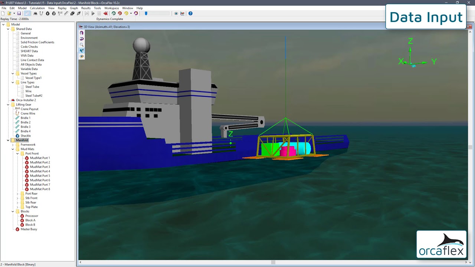Click the rotate up view icon in 3D view
The image size is (475, 267).
pyautogui.click(x=82, y=33)
